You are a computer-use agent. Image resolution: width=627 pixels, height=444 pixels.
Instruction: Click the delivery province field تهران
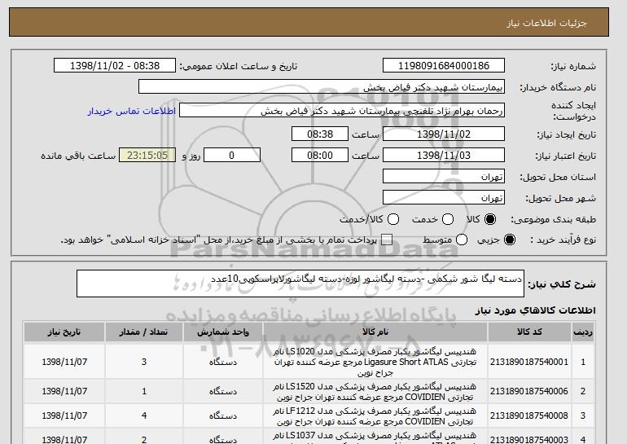(x=444, y=177)
